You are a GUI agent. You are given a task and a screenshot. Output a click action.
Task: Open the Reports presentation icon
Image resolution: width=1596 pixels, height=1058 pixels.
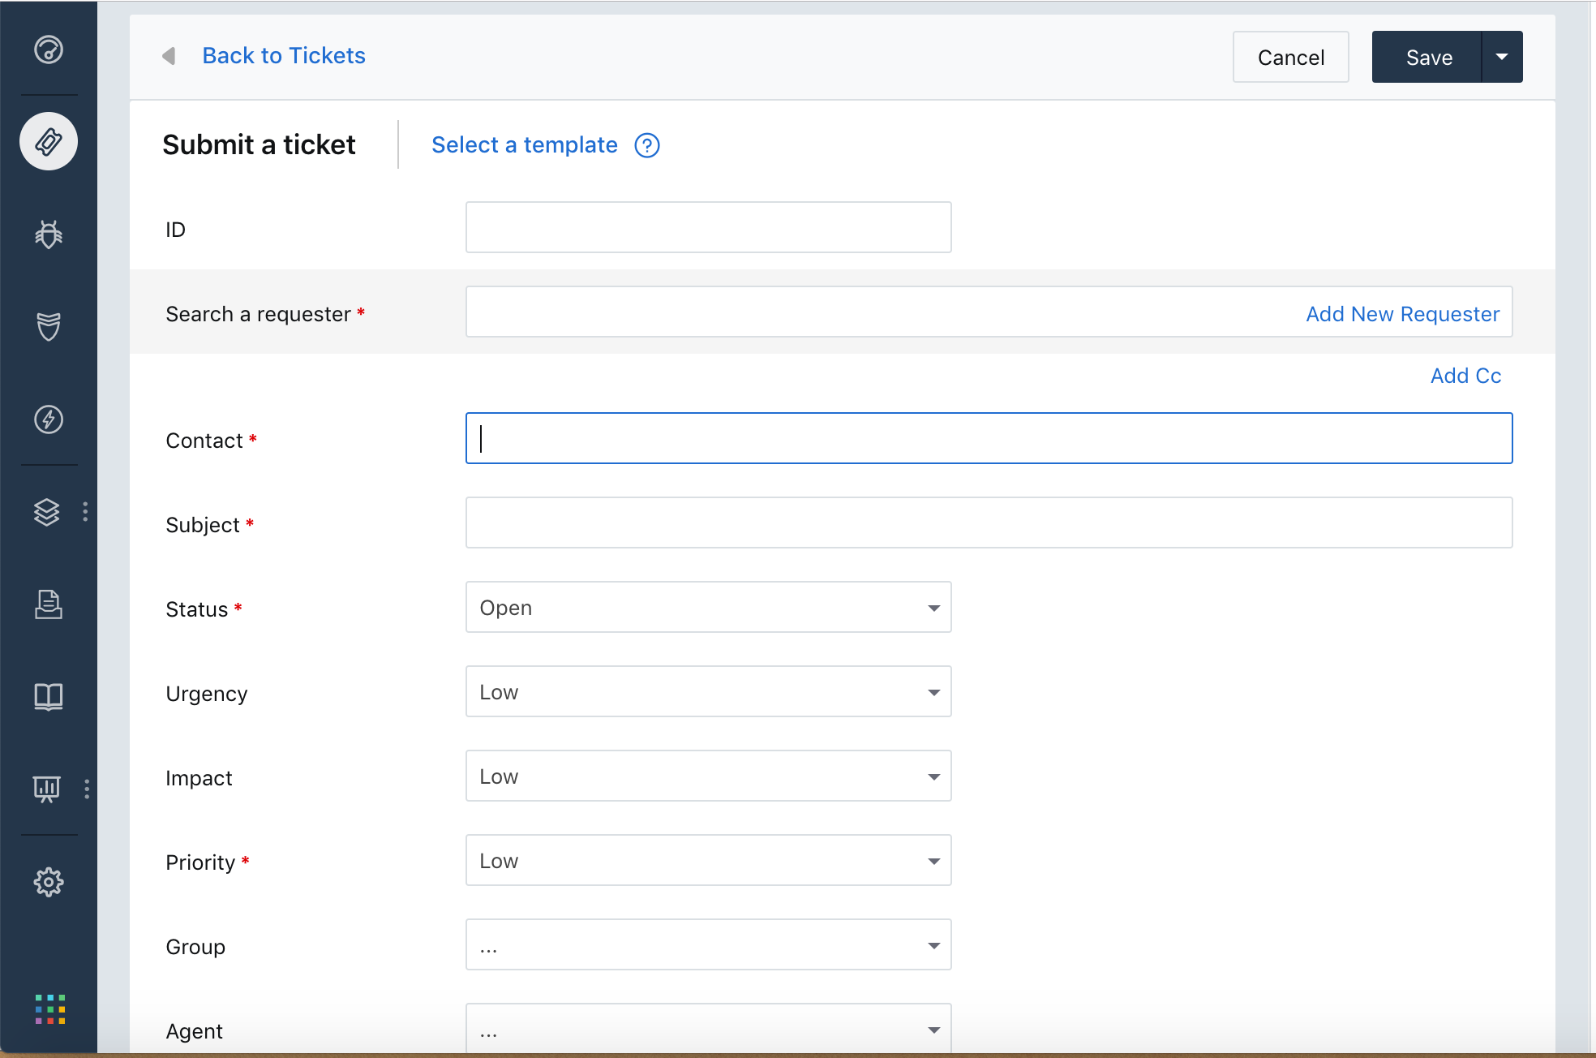tap(47, 789)
